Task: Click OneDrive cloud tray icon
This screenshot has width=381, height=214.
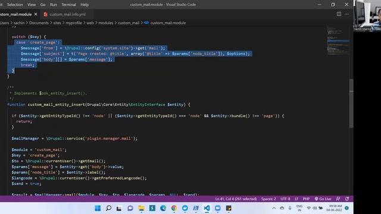Action: coord(282,208)
